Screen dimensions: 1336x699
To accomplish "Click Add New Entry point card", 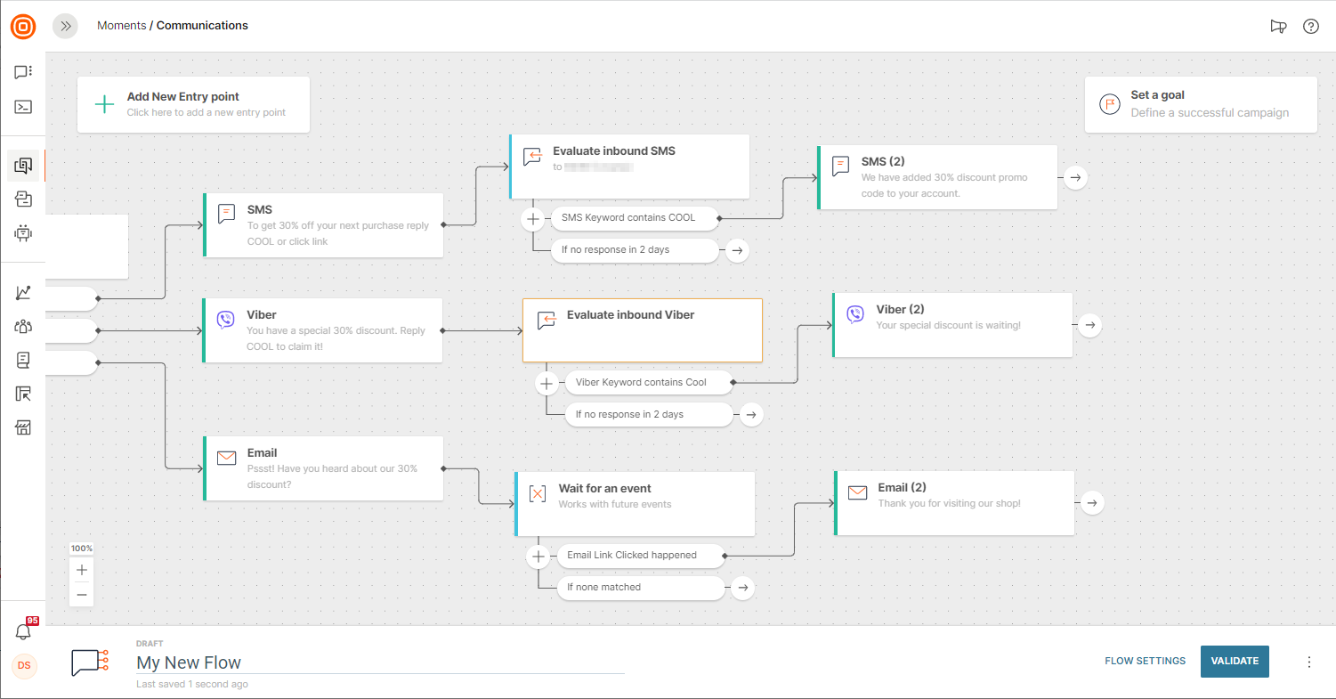I will (x=193, y=104).
